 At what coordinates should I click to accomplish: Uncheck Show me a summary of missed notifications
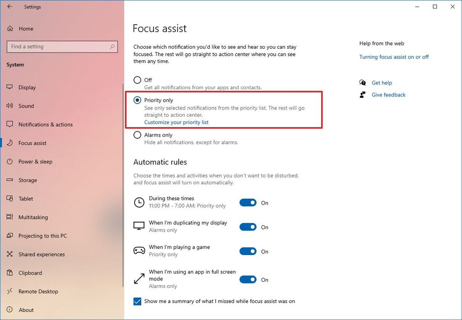137,301
